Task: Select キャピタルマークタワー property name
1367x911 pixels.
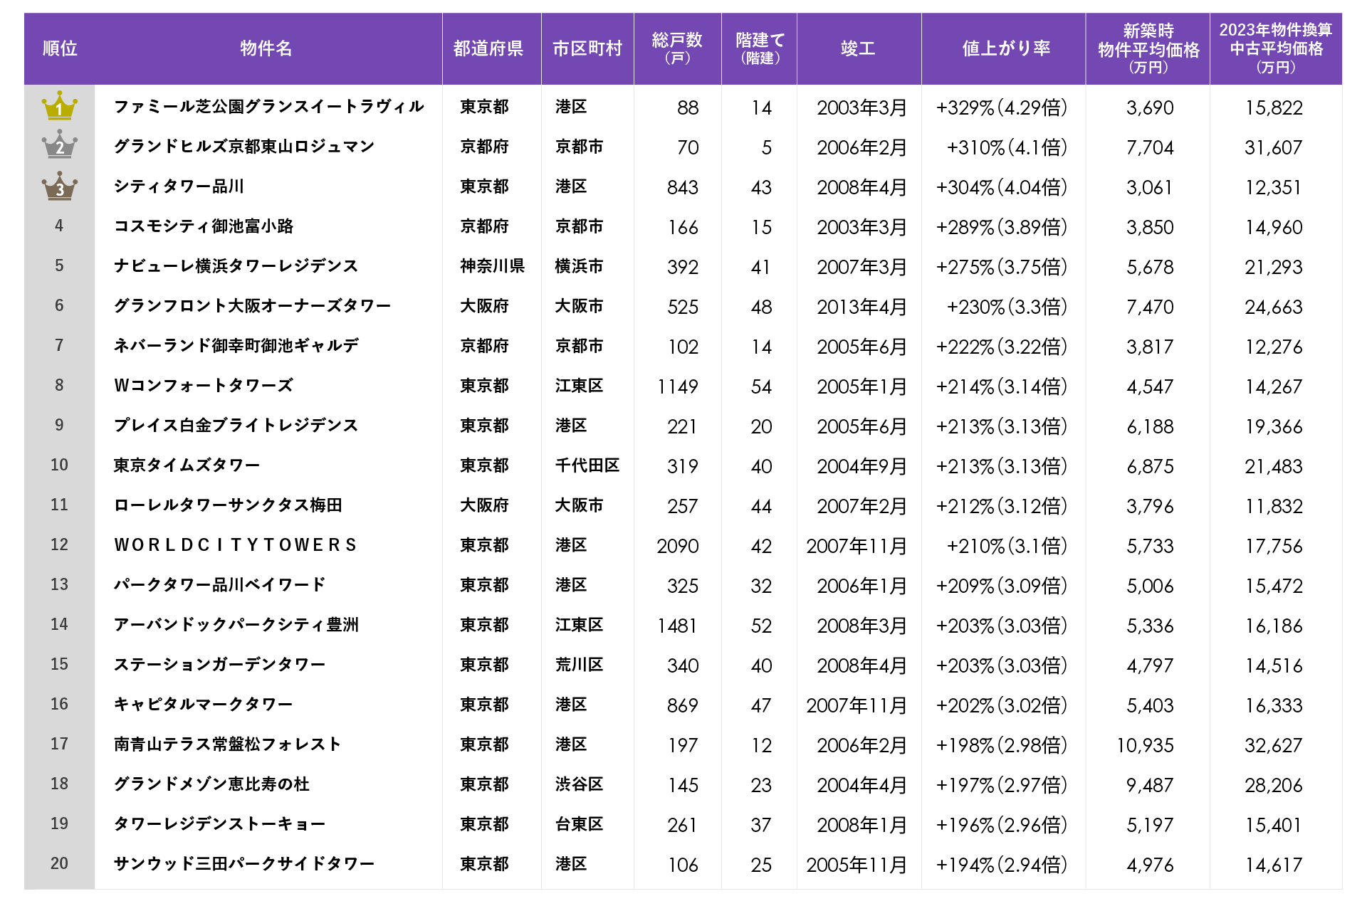Action: [203, 705]
